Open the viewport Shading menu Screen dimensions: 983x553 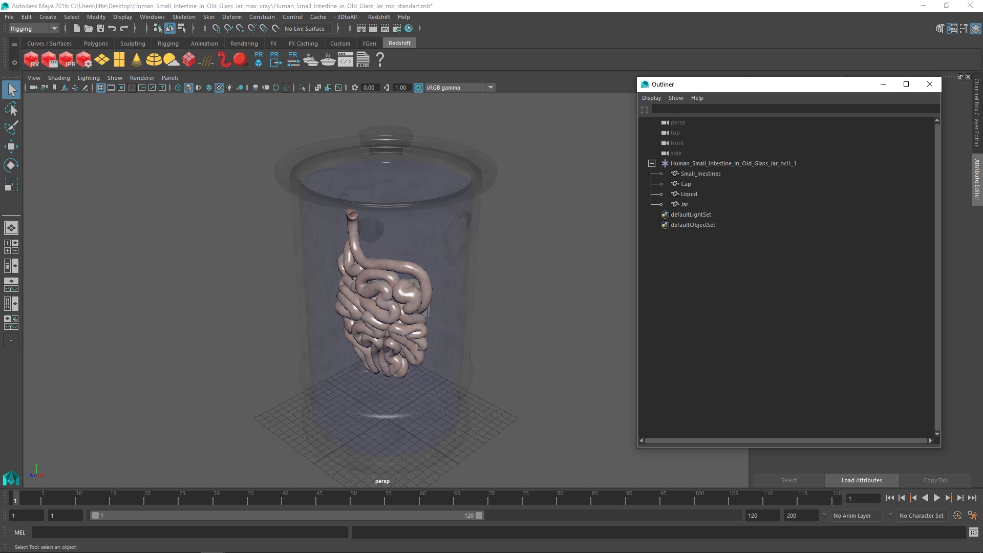(x=59, y=78)
